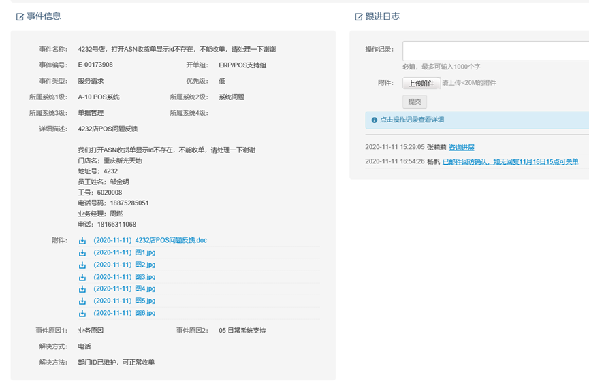Click the 优先级 value 低
The width and height of the screenshot is (589, 381).
(x=222, y=81)
